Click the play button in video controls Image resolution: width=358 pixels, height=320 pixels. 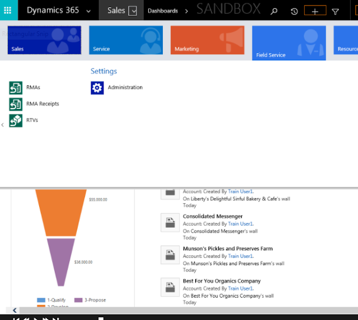pyautogui.click(x=36, y=319)
